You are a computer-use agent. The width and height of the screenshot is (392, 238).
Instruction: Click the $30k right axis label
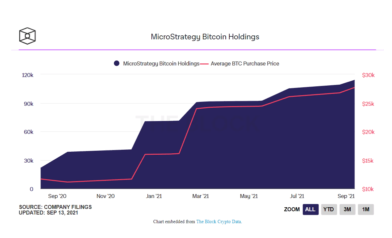click(x=368, y=75)
